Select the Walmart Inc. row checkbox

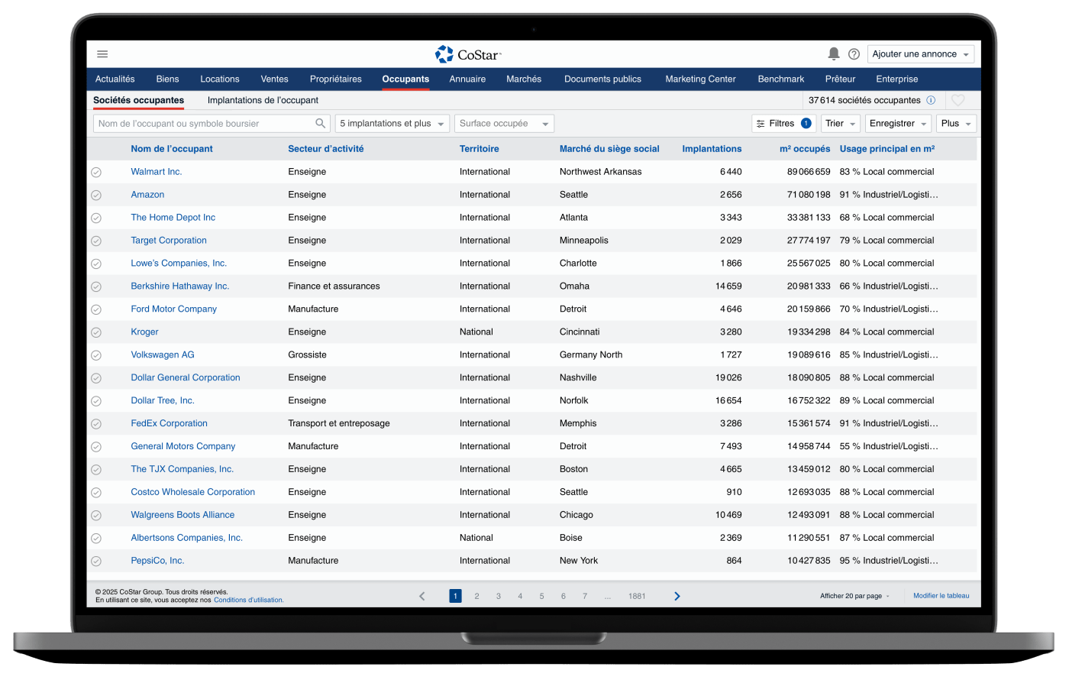[96, 172]
